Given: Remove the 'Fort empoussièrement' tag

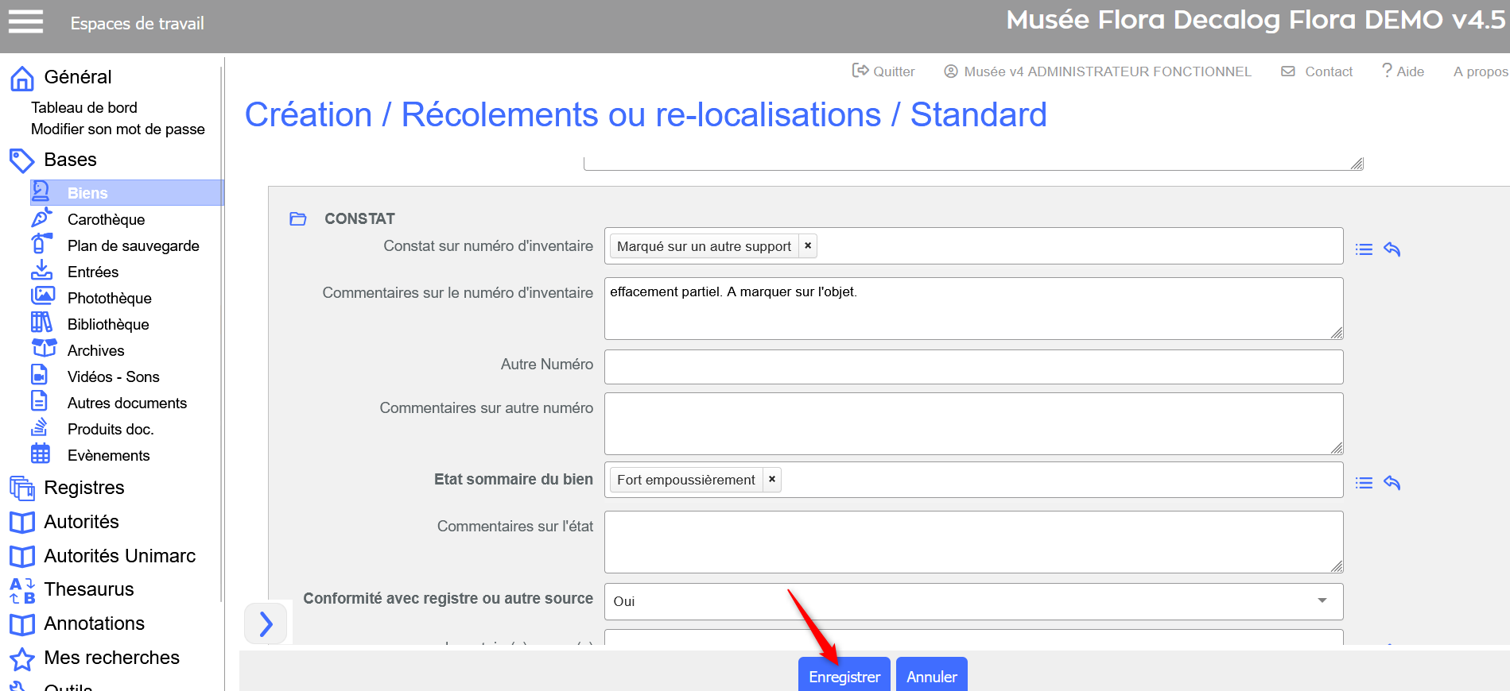Looking at the screenshot, I should (x=772, y=480).
